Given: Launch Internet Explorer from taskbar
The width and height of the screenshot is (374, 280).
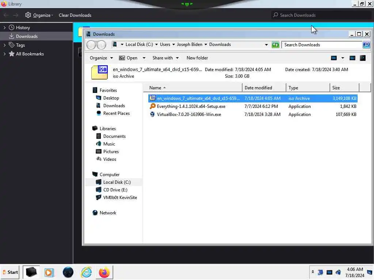Looking at the screenshot, I should point(86,272).
